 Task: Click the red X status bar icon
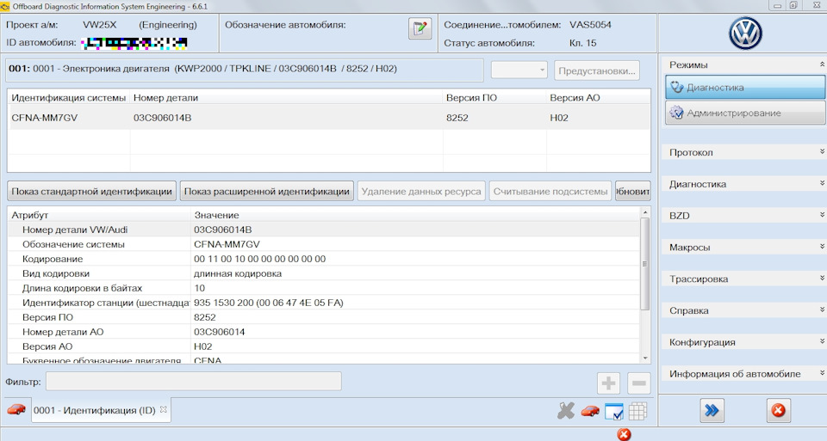624,434
